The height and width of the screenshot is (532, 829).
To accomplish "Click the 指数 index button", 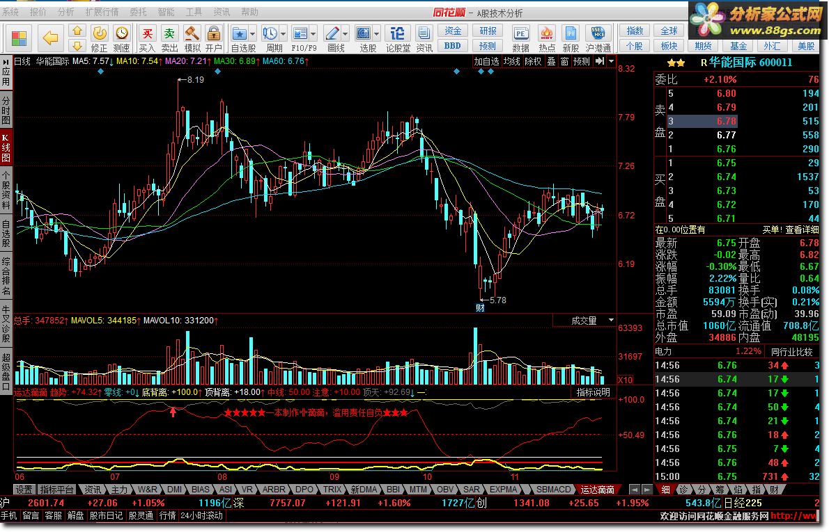I will pyautogui.click(x=635, y=31).
